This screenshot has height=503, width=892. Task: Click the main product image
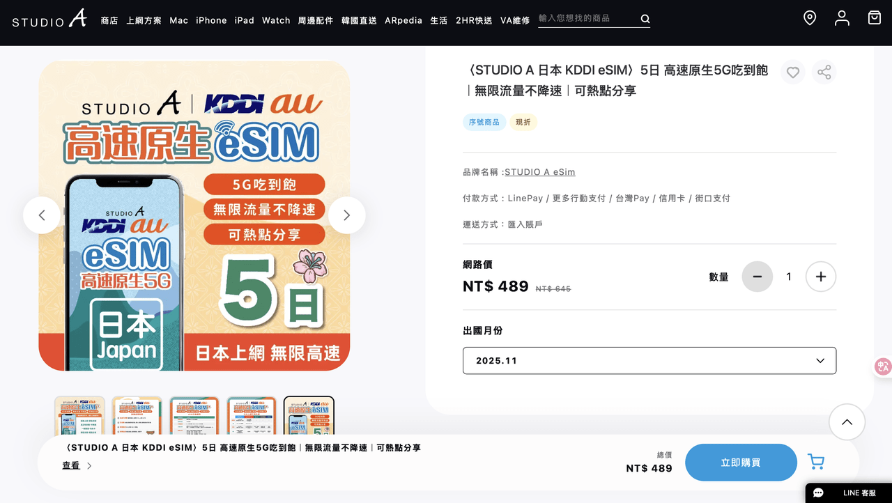pyautogui.click(x=194, y=216)
